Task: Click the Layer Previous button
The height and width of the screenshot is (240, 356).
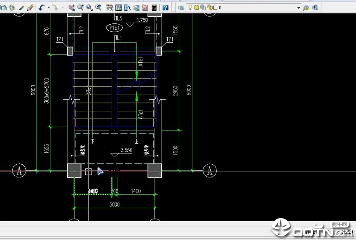Action: [x=315, y=7]
